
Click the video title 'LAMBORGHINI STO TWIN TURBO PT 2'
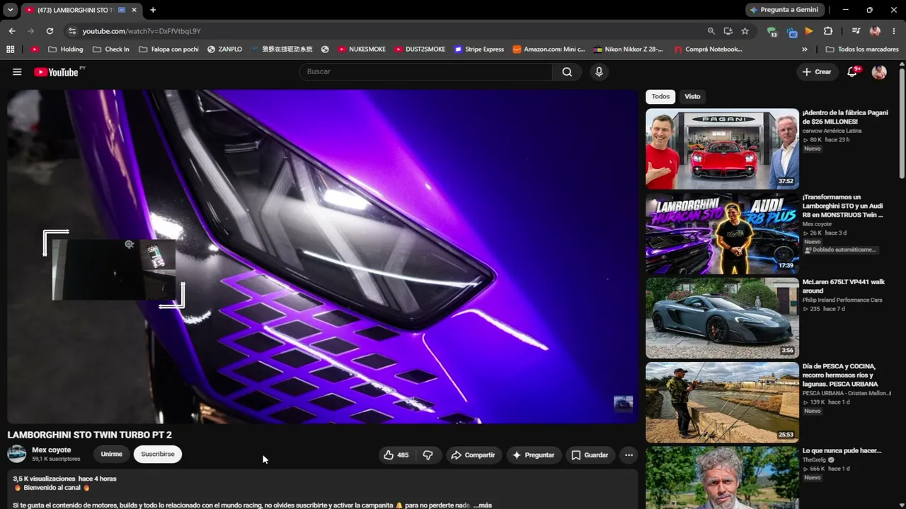click(x=90, y=435)
